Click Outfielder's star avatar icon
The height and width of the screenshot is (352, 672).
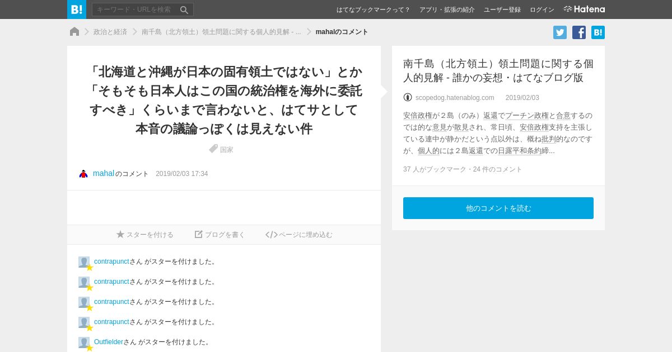click(85, 344)
